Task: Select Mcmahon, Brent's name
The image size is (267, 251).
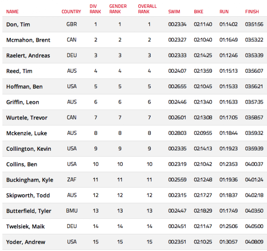Action: (x=28, y=40)
